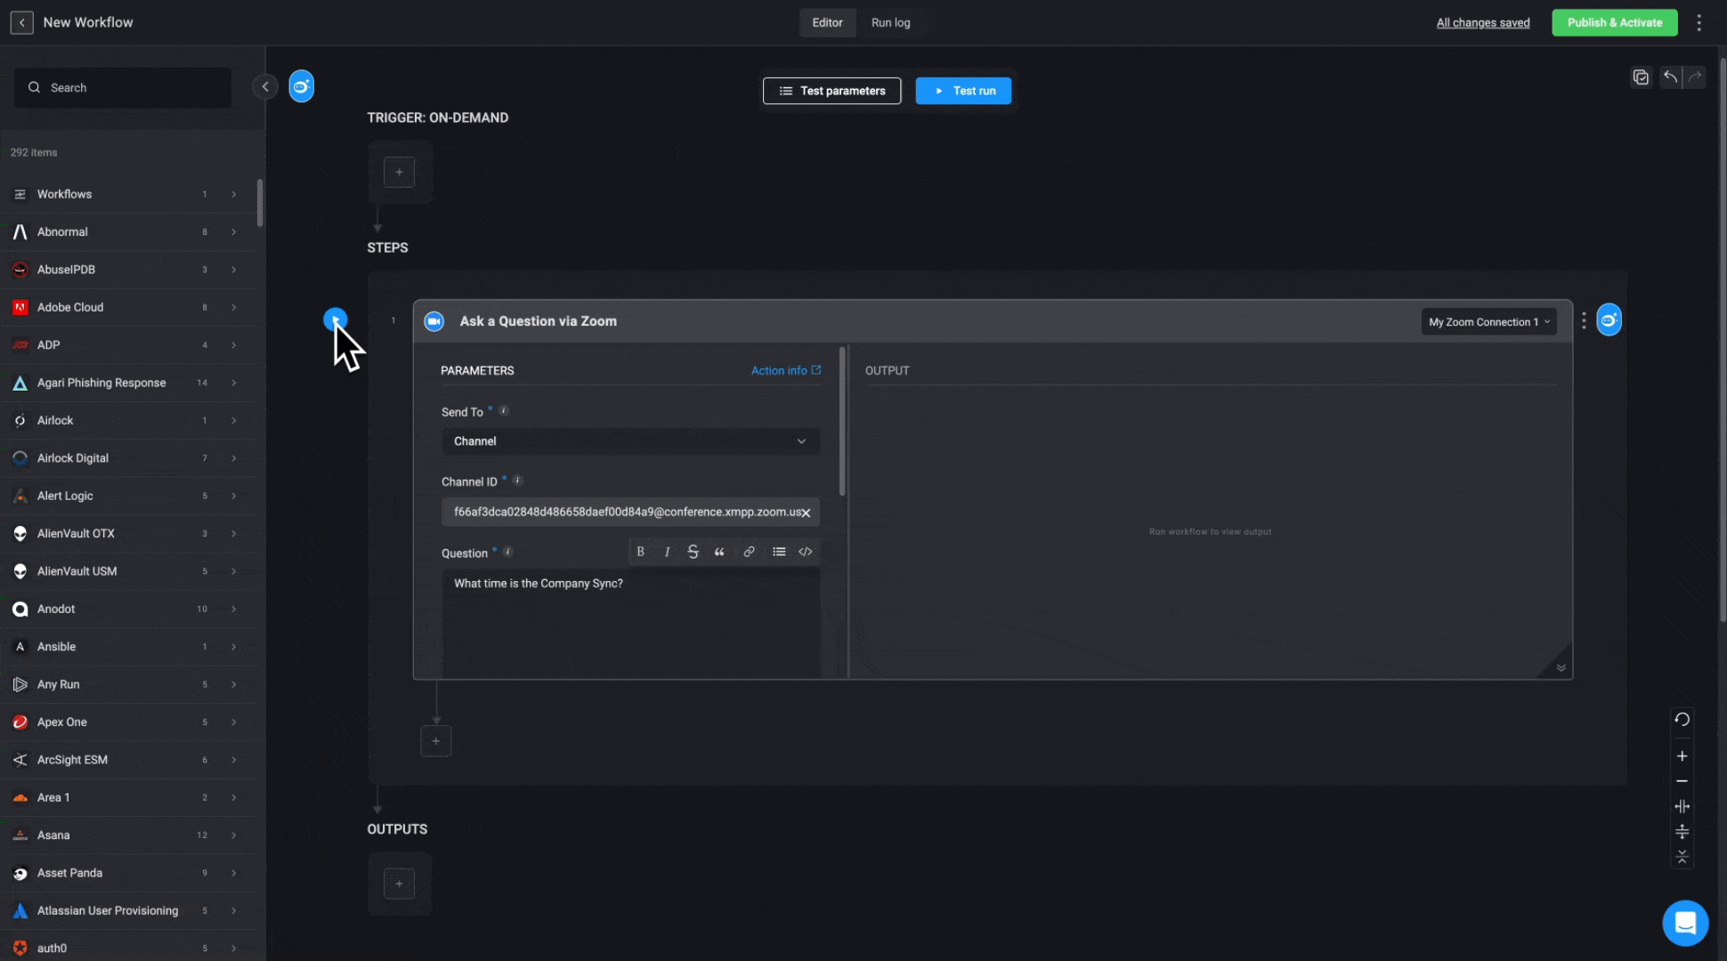Click the Italic formatting icon
The width and height of the screenshot is (1727, 961).
667,552
